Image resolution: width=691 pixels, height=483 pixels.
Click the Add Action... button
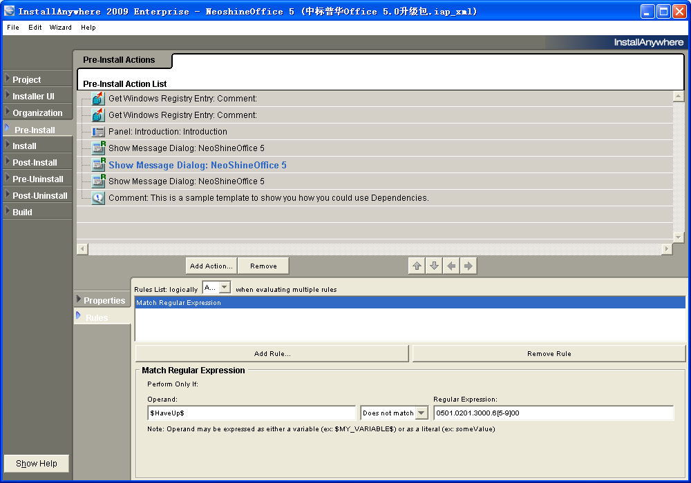(211, 266)
